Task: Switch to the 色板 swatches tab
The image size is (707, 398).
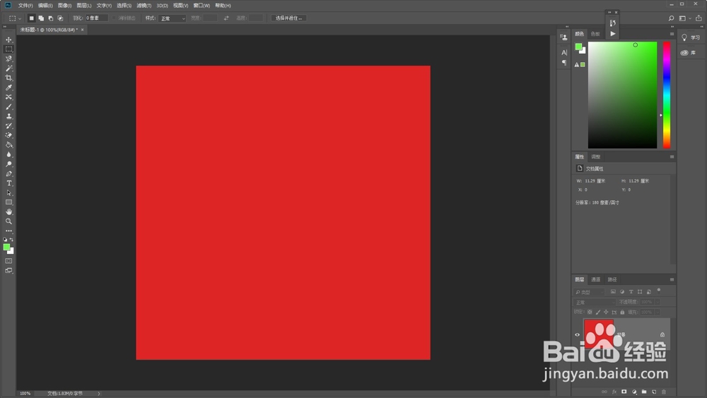Action: 595,34
